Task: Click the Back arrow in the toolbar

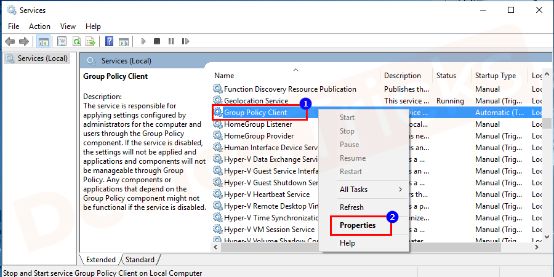Action: click(10, 41)
